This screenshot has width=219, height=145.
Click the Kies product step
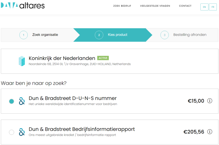pyautogui.click(x=118, y=35)
